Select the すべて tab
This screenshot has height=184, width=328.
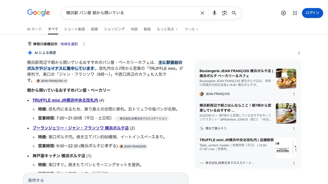53,29
